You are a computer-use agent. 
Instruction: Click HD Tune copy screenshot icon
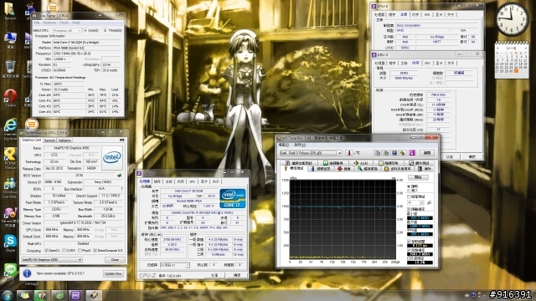coord(386,153)
